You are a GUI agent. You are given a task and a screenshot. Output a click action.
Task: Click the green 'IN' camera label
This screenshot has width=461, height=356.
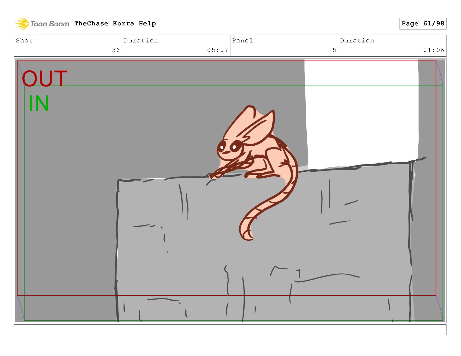click(x=39, y=103)
